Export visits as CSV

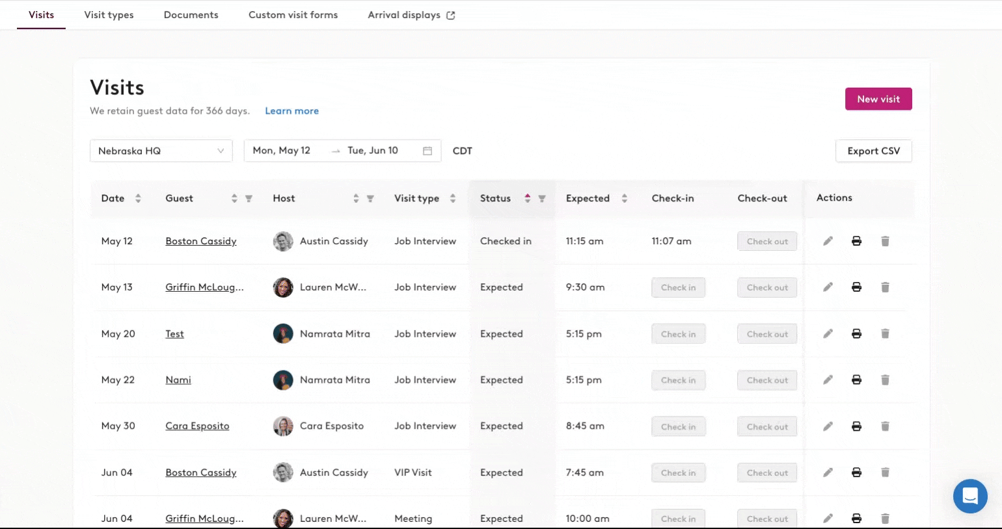pos(874,151)
